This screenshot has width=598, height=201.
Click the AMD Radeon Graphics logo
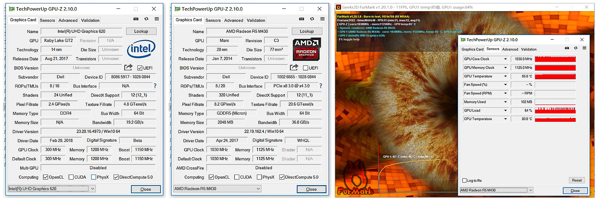[x=306, y=49]
